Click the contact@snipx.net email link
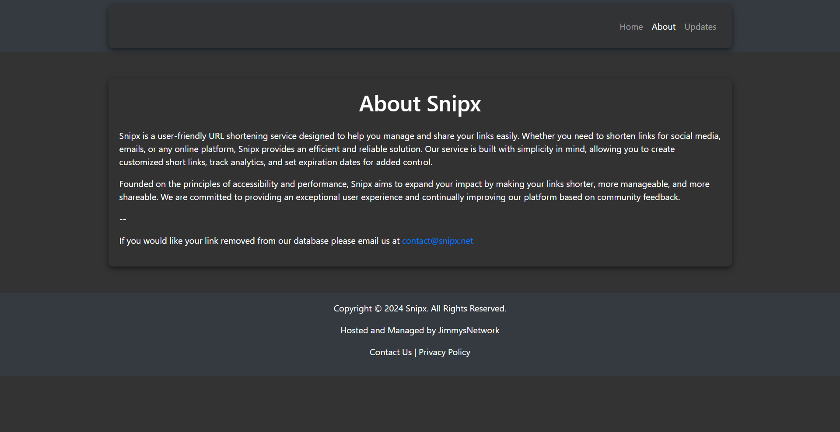This screenshot has height=432, width=840. (437, 241)
